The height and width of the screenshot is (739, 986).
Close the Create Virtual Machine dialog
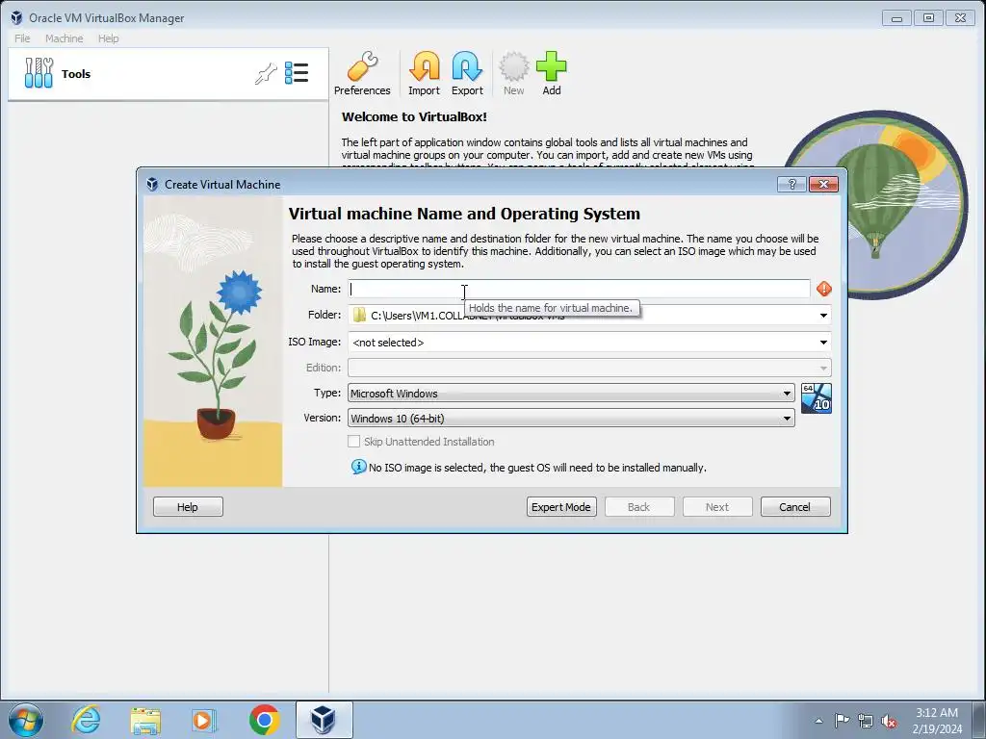pyautogui.click(x=823, y=184)
